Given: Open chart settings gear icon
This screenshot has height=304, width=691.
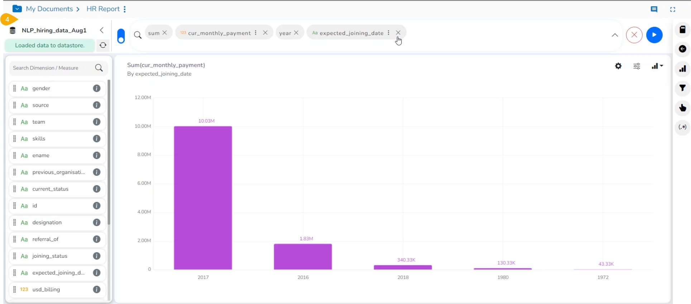Looking at the screenshot, I should (618, 66).
